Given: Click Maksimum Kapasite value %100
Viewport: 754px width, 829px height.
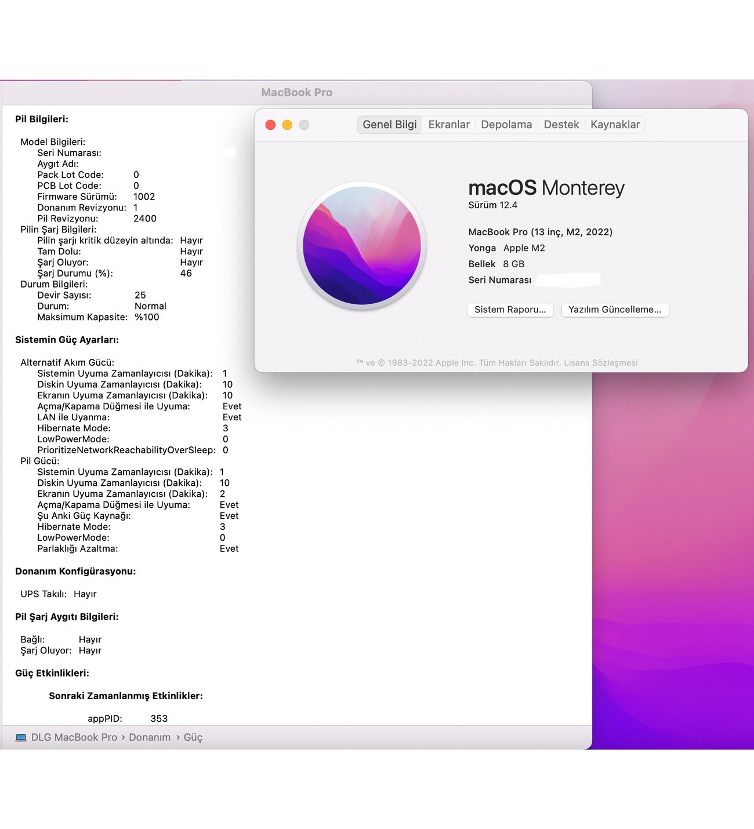Looking at the screenshot, I should click(x=147, y=317).
